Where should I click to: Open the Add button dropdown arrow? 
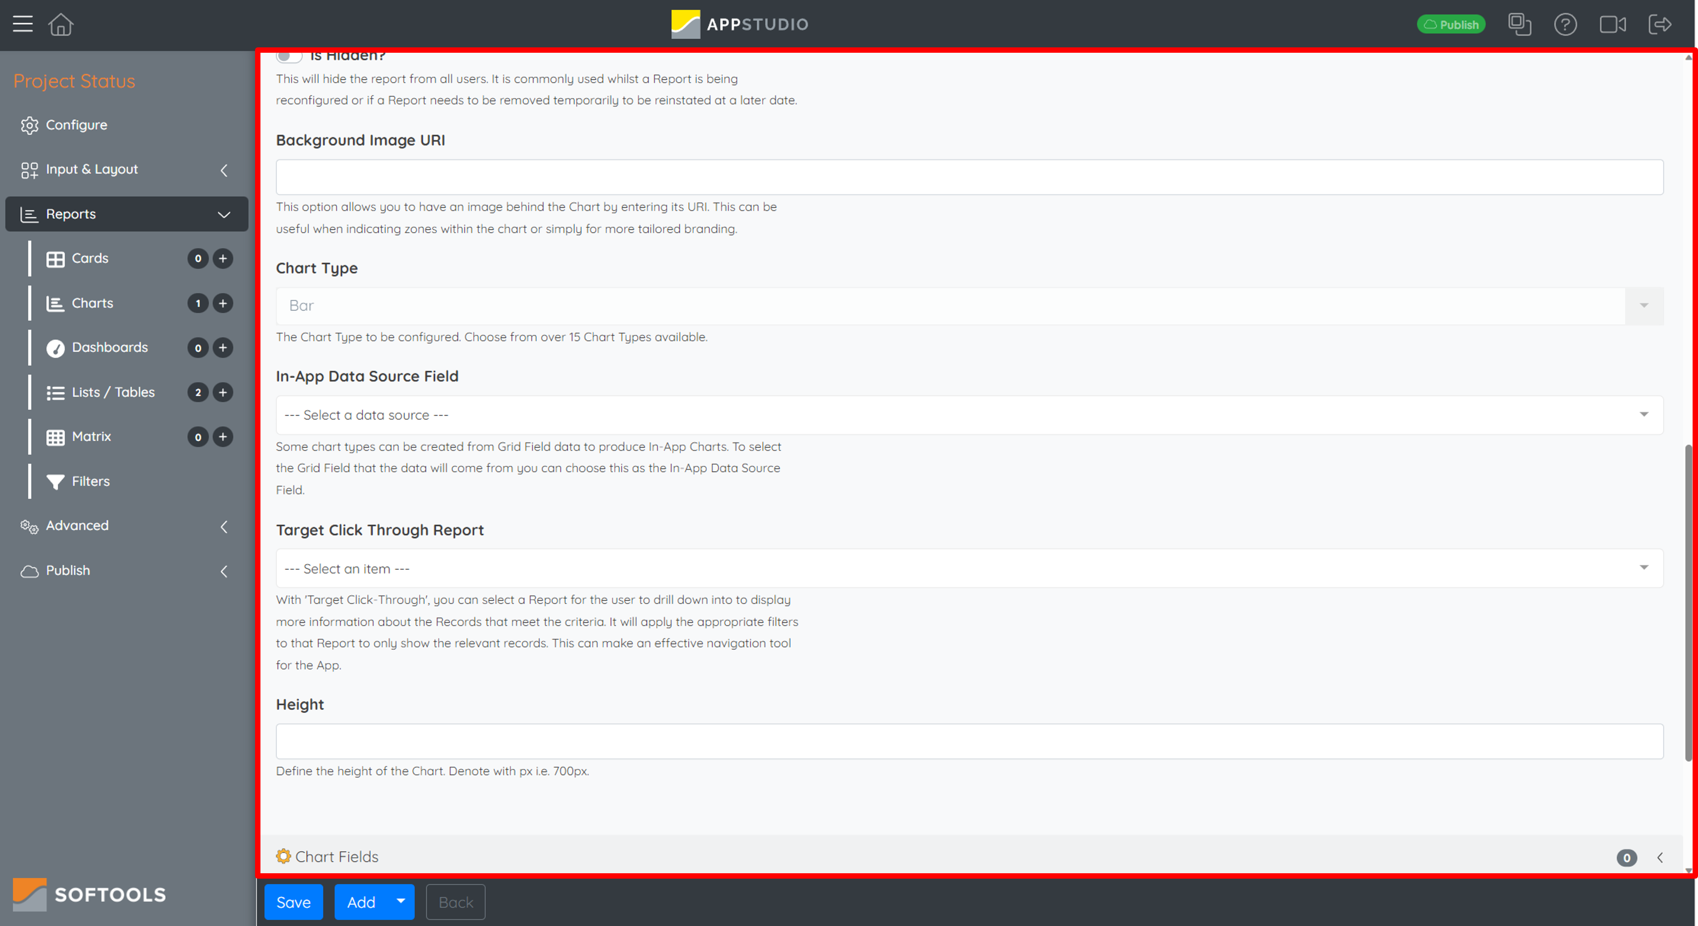[x=401, y=902]
